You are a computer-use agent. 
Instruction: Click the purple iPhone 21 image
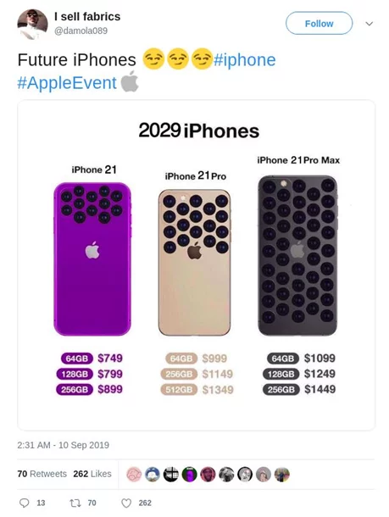pos(92,259)
